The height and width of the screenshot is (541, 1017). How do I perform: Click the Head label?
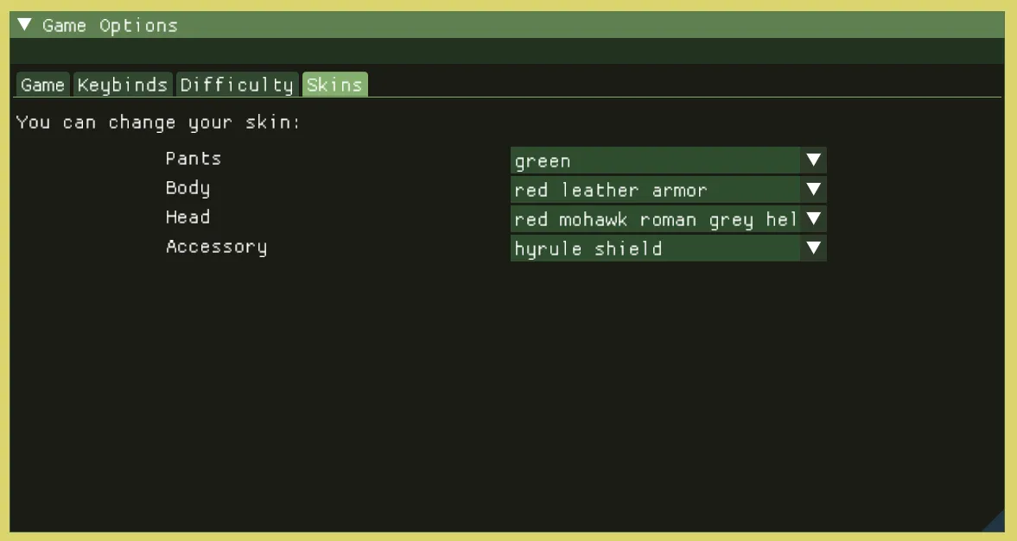[188, 217]
